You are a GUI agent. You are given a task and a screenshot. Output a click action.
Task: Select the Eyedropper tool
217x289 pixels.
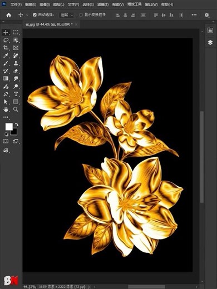[x=6, y=56]
